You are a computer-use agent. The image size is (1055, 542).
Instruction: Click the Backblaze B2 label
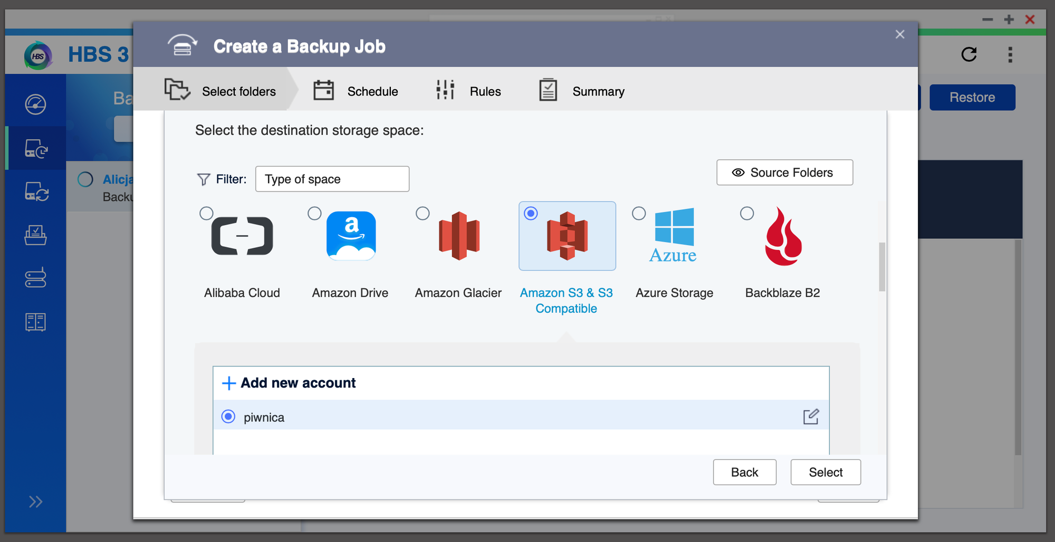[783, 293]
